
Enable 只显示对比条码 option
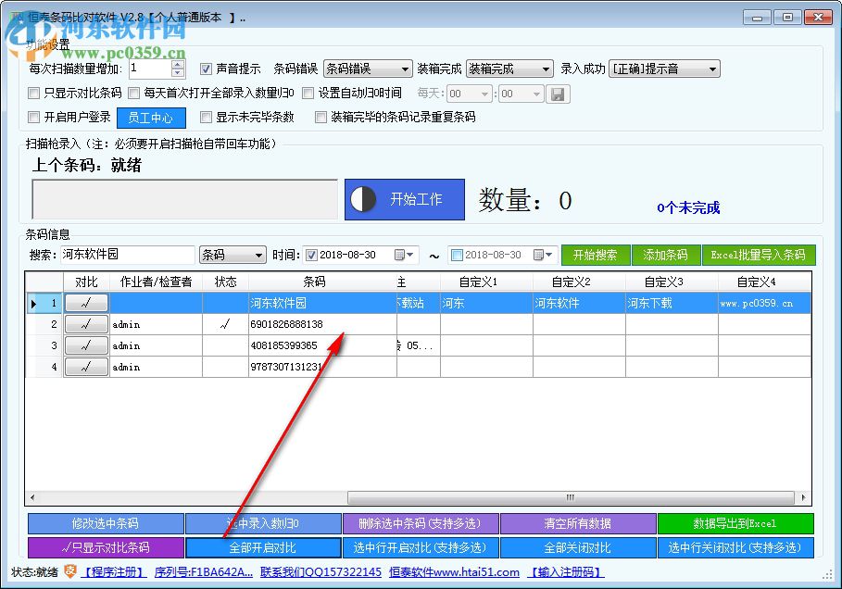click(34, 94)
